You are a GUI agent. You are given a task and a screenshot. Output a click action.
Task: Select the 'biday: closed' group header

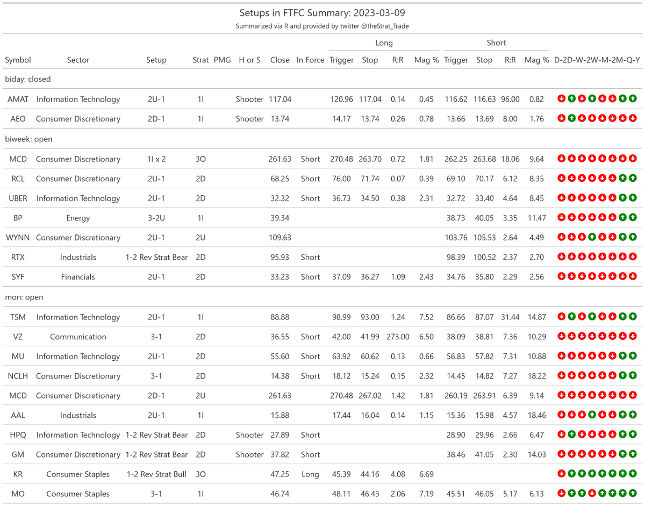(28, 79)
